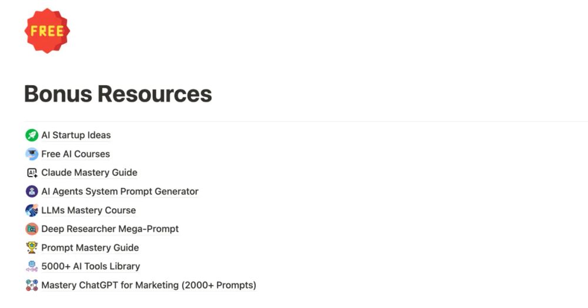Click the red FREE badge page icon
This screenshot has height=308, width=588.
(47, 31)
